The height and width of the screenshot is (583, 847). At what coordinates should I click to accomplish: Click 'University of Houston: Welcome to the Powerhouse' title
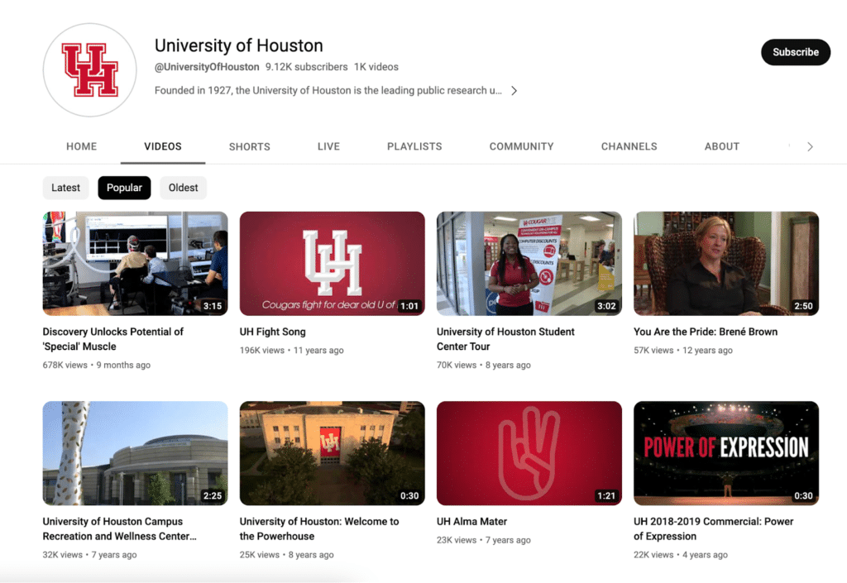click(319, 529)
